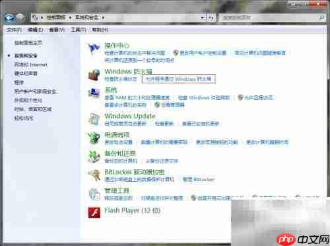Open address bar history dropdown arrow
Screen dimensions: 330x246
203,18
